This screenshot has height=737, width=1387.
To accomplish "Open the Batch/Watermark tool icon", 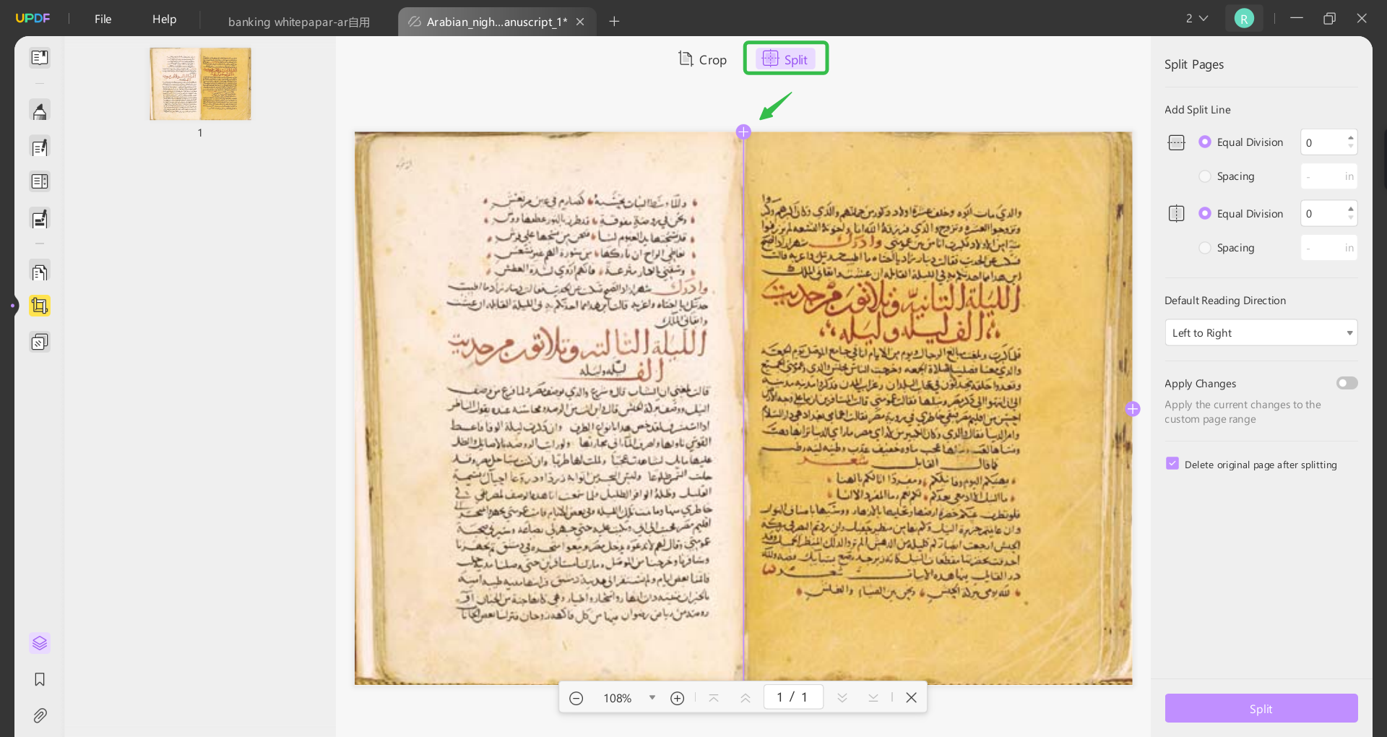I will [x=40, y=342].
